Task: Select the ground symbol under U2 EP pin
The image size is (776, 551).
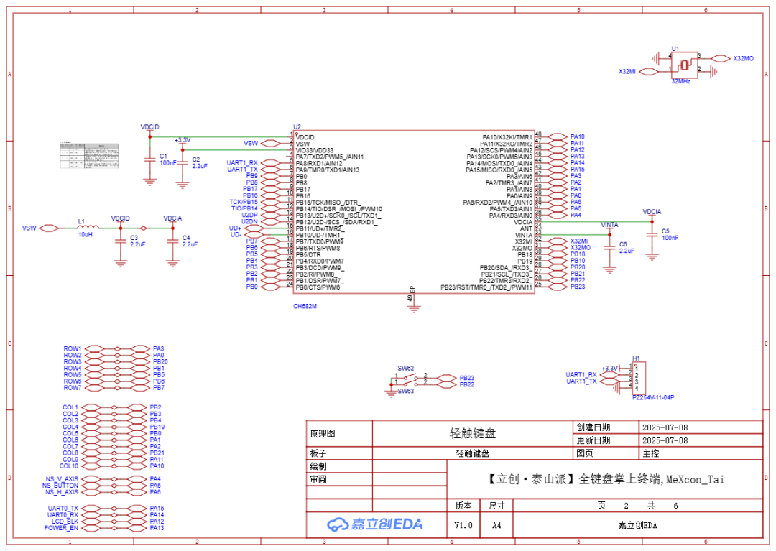Action: point(413,307)
